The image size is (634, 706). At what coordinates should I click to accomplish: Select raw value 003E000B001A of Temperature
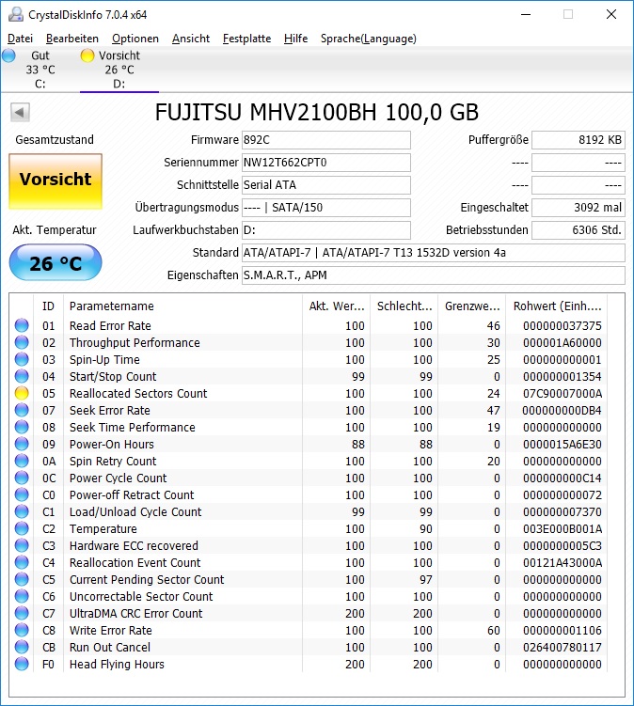tap(562, 529)
